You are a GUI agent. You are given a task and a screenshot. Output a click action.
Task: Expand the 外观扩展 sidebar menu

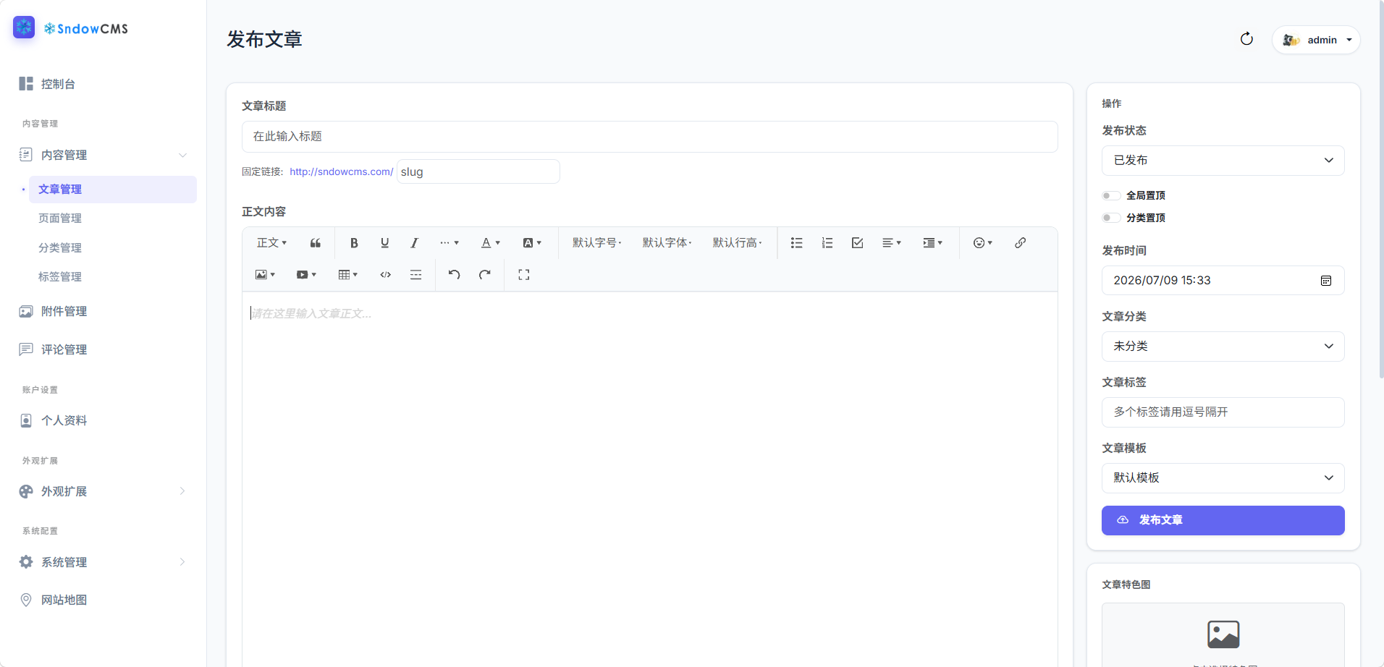coord(103,491)
